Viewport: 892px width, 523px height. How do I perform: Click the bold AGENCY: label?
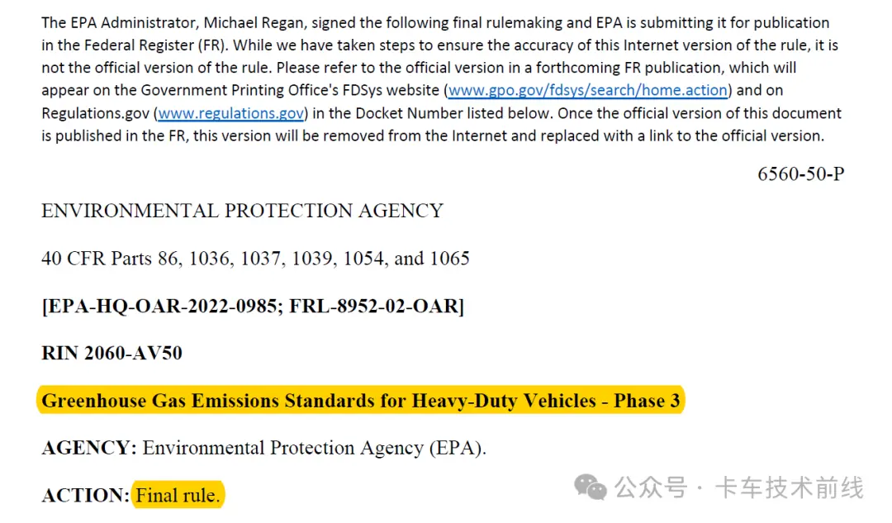click(x=89, y=447)
